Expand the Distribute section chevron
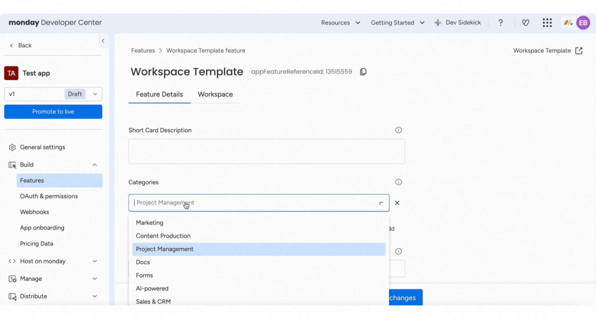The height and width of the screenshot is (319, 596). click(95, 296)
